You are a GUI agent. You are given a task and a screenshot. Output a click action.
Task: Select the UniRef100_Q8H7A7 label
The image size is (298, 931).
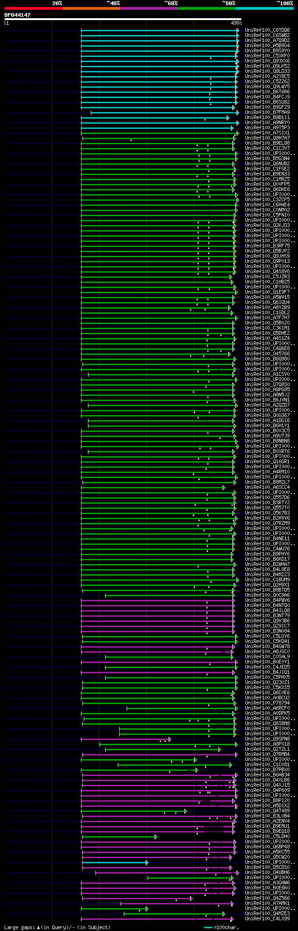[267, 138]
